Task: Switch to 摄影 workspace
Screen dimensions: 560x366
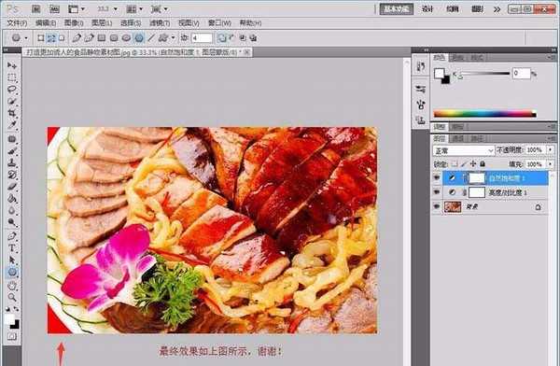Action: click(x=478, y=9)
